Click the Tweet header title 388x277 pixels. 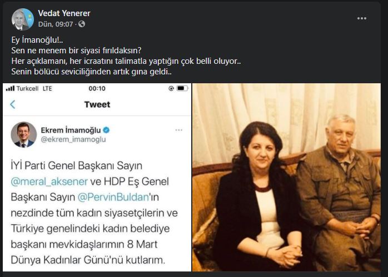tap(97, 104)
